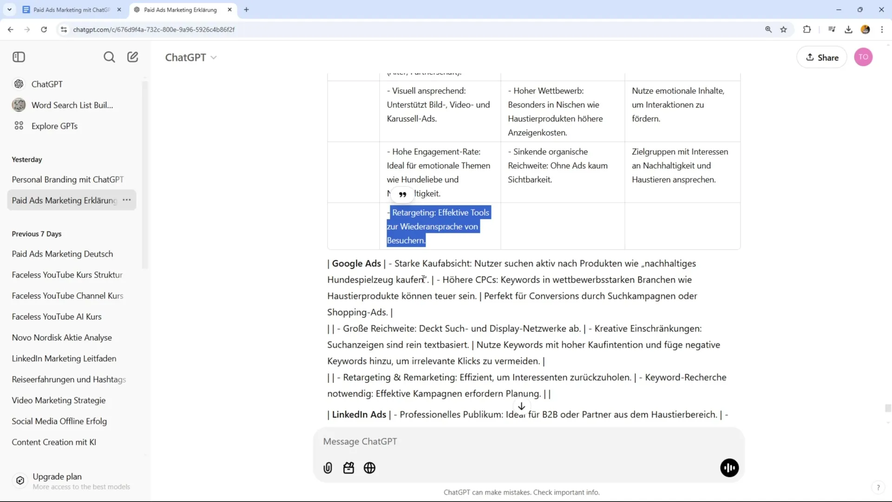Toggle the ChatGPT sidebar panel icon
Image resolution: width=892 pixels, height=502 pixels.
pos(19,57)
